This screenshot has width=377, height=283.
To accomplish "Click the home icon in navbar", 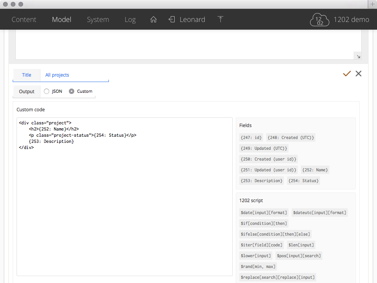I will click(153, 20).
